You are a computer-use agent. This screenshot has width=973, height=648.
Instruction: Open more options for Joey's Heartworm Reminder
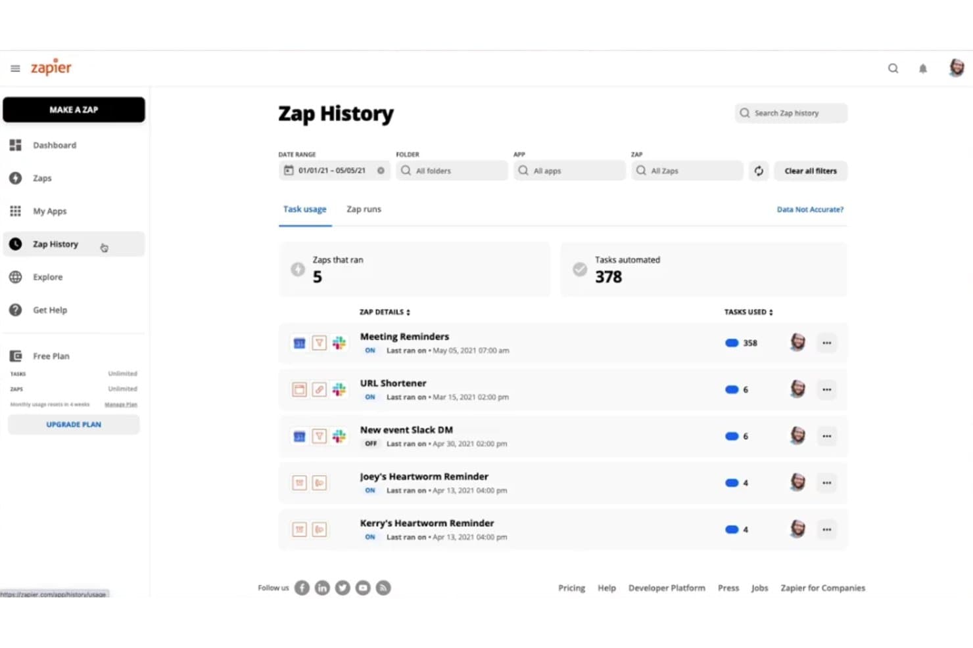click(x=826, y=483)
